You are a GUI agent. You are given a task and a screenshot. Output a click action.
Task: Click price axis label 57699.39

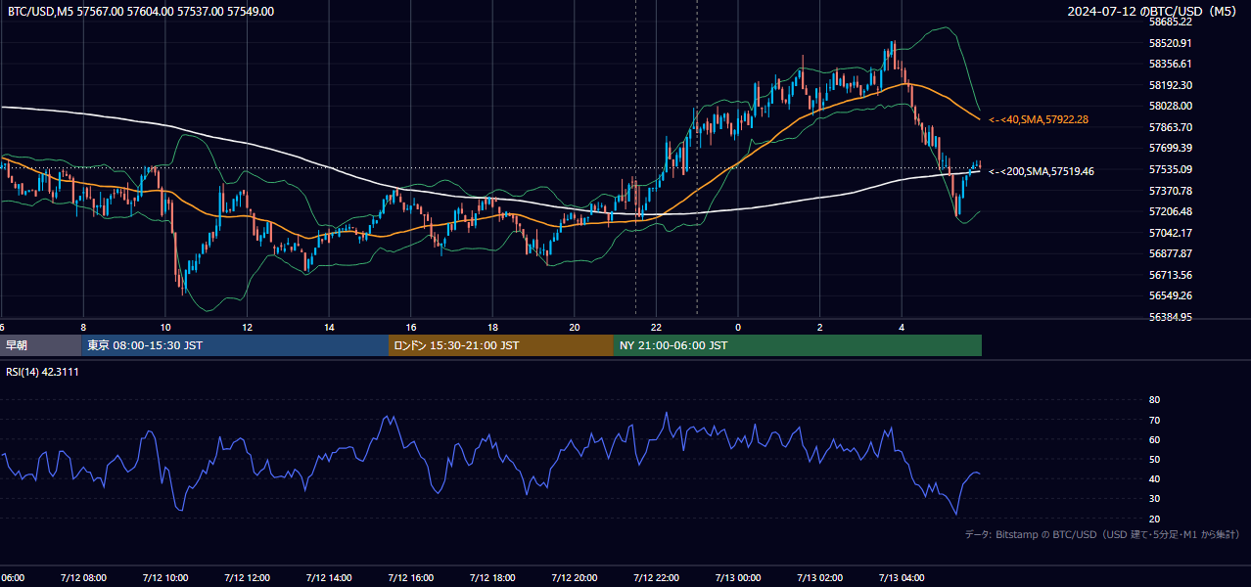1170,148
